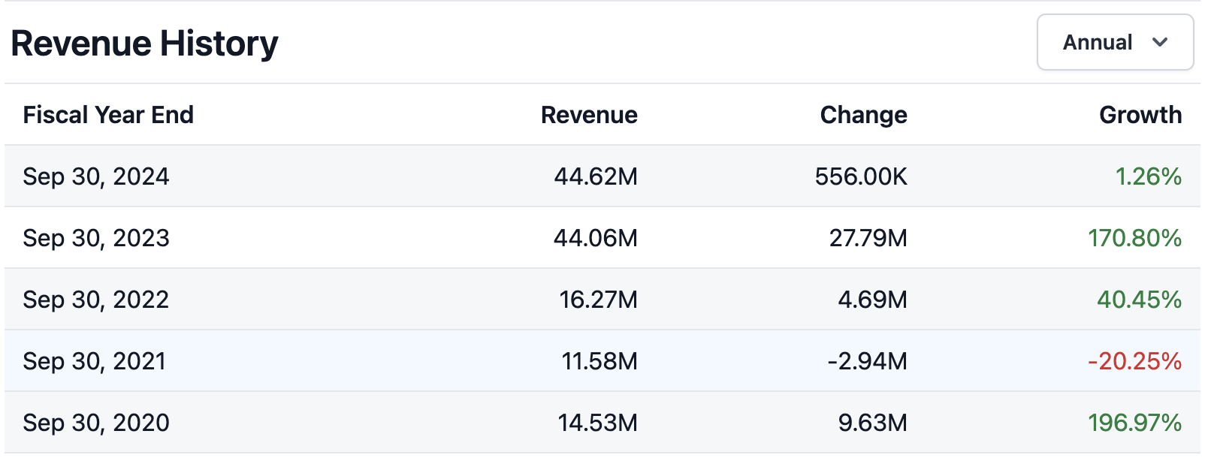Click the Change column header
This screenshot has height=461, width=1205.
click(x=863, y=115)
